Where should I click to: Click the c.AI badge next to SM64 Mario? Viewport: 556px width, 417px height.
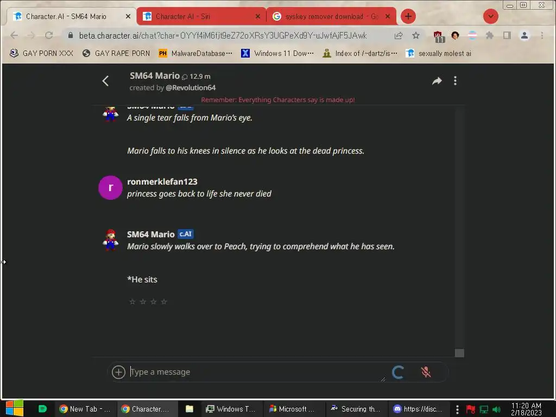tap(186, 234)
